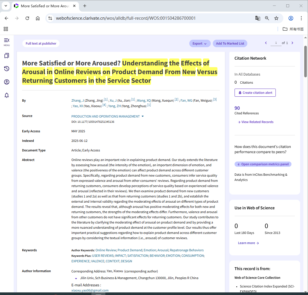
Task: Expand the corresponding address details arrow
Action: [76, 278]
